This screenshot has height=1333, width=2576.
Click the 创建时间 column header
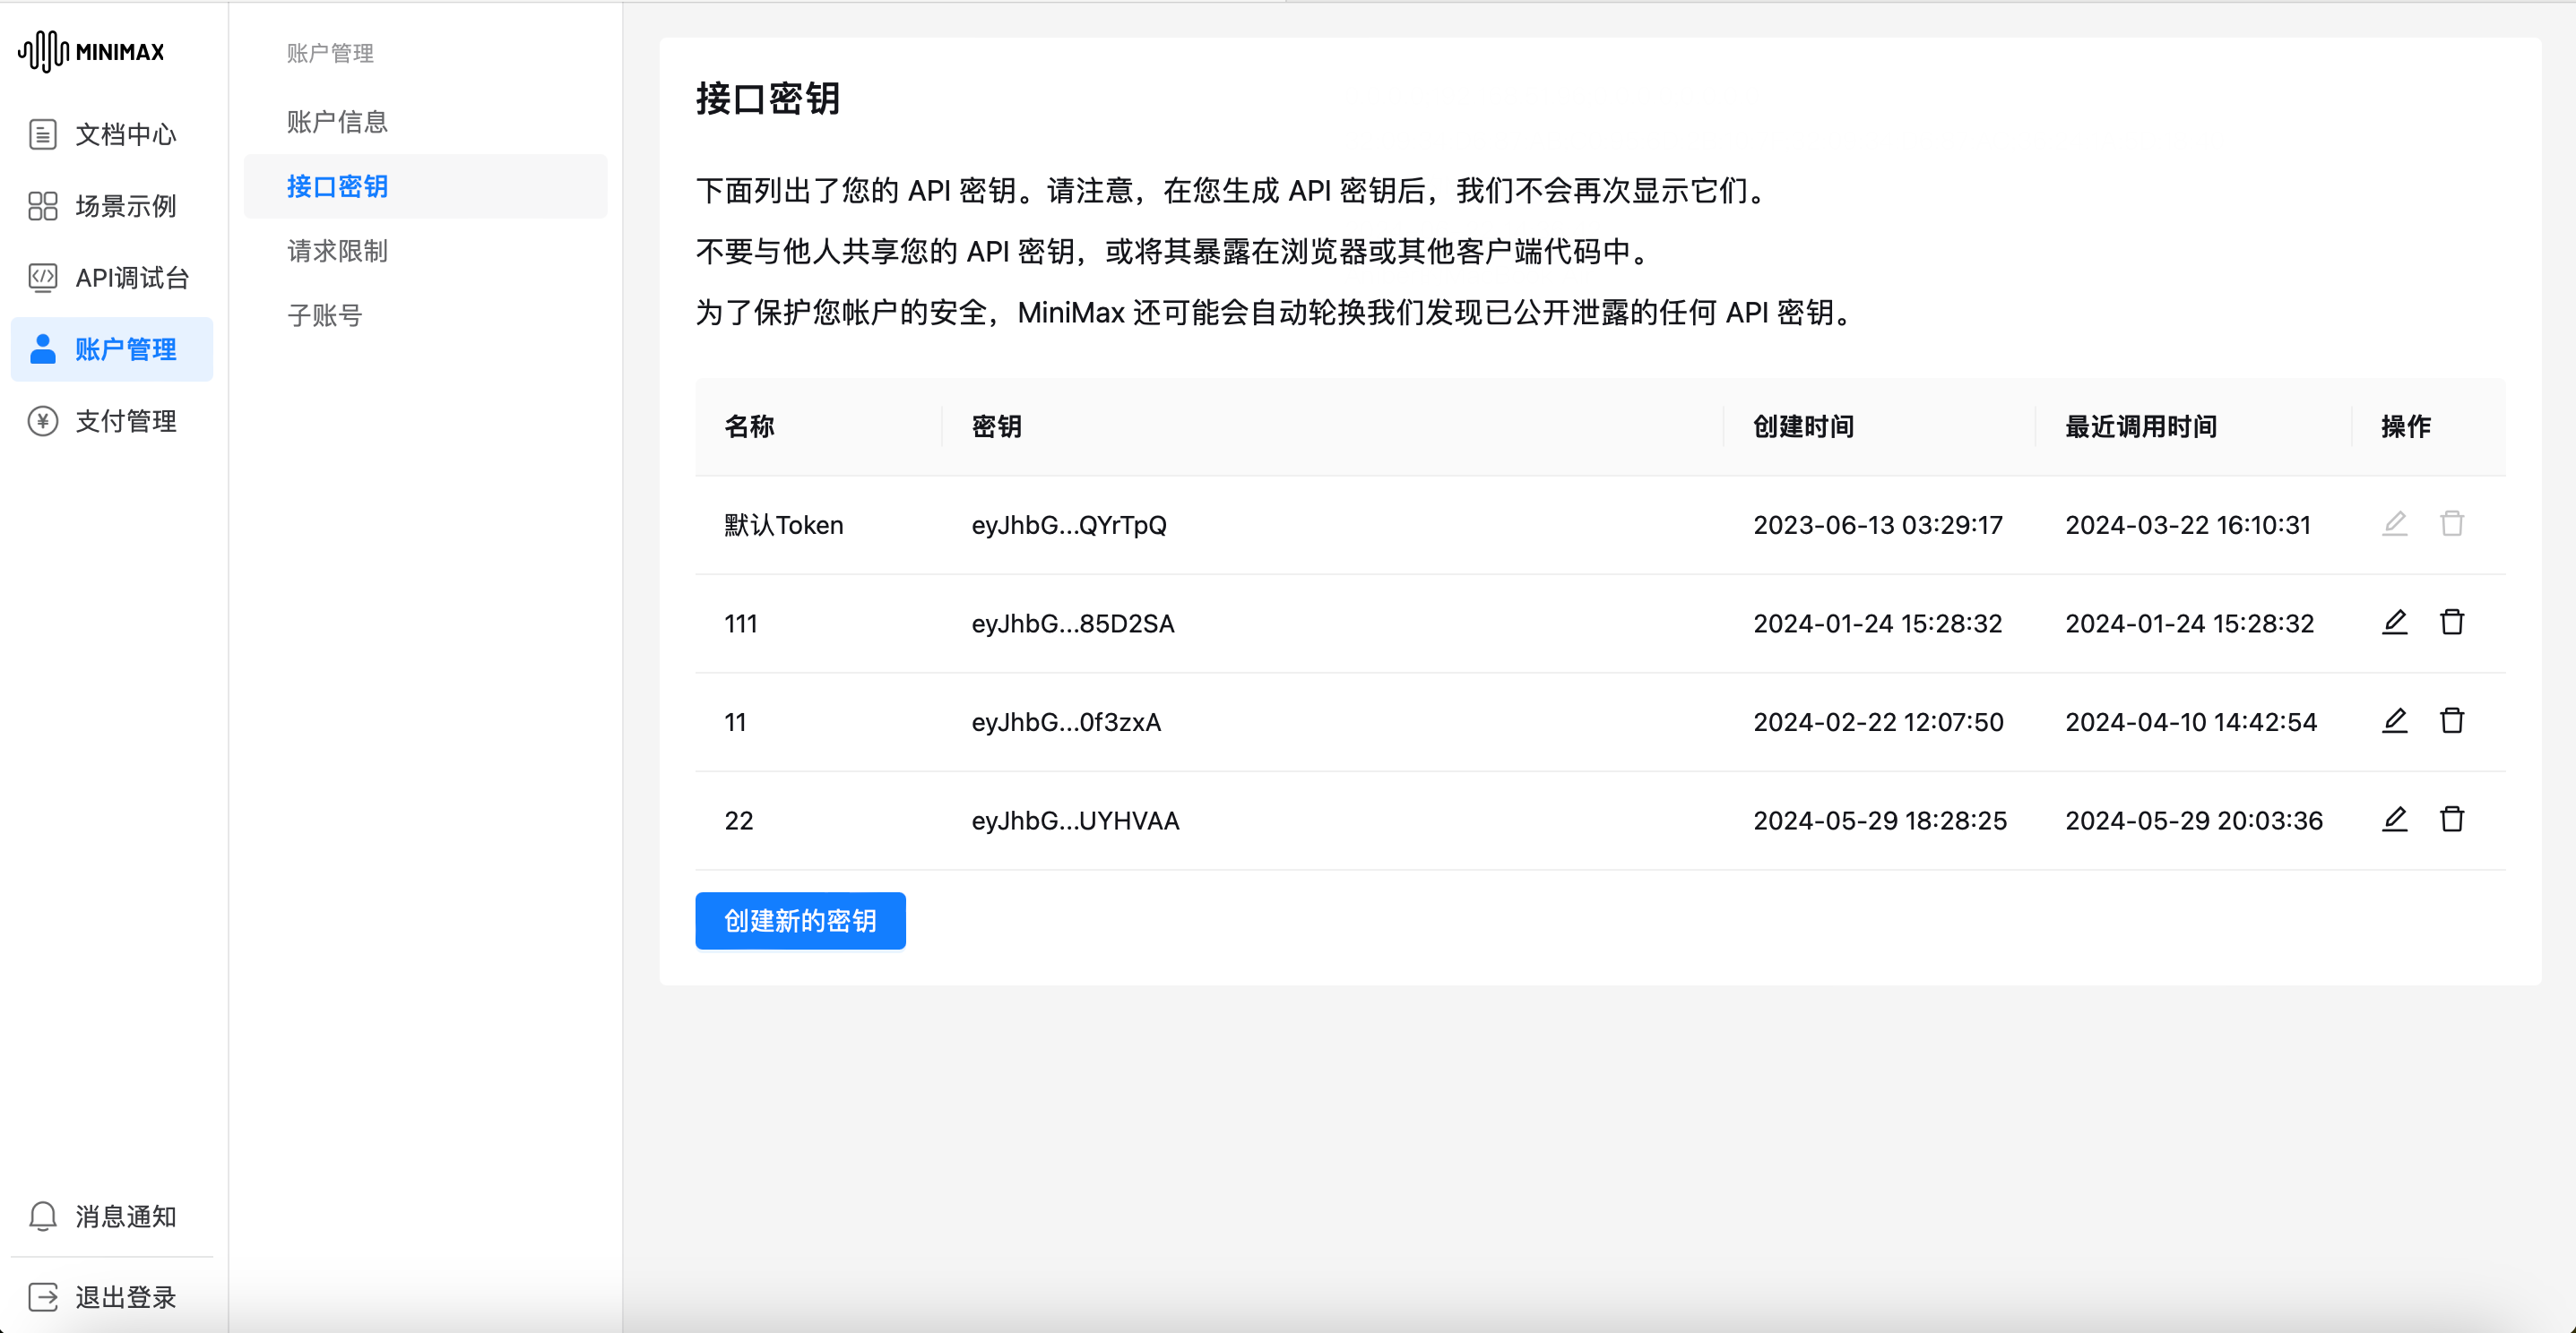click(x=1803, y=426)
